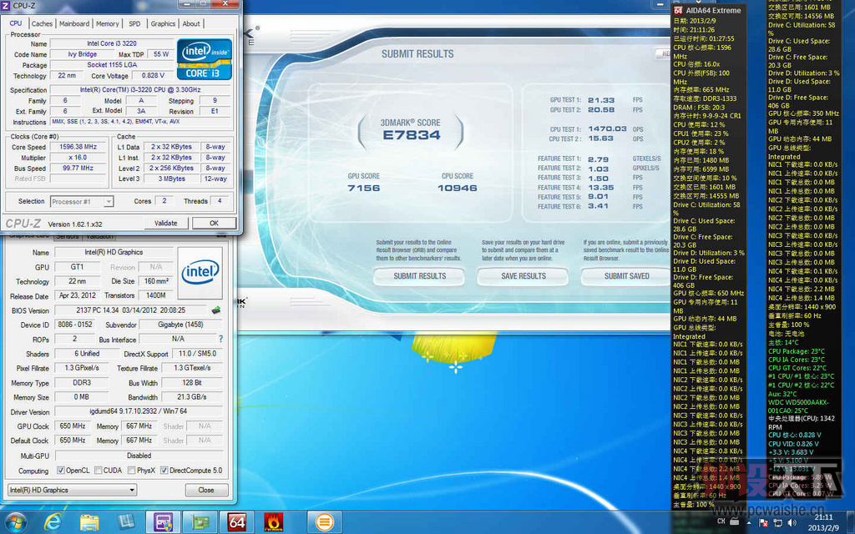Click the Release Date value Apr 23, 2012
Viewport: 855px width, 534px height.
click(x=78, y=295)
